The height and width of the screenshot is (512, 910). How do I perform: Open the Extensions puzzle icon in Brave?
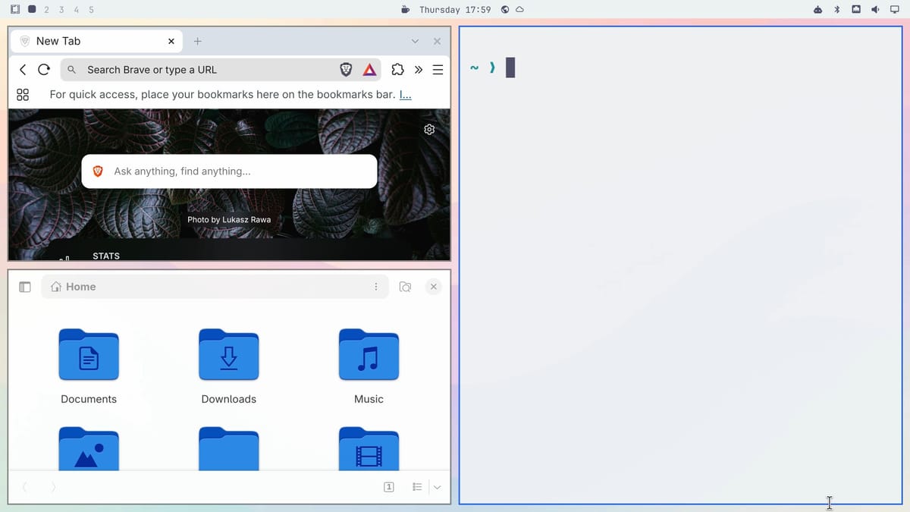tap(397, 70)
